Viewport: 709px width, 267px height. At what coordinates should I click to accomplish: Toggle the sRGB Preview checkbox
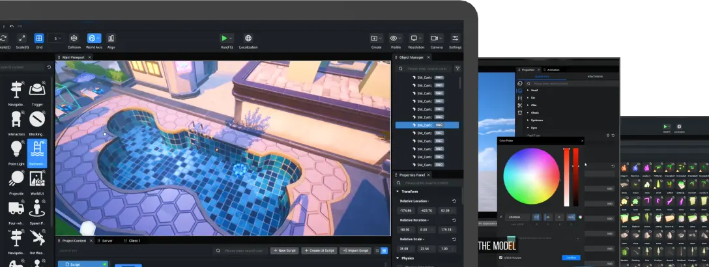[500, 257]
